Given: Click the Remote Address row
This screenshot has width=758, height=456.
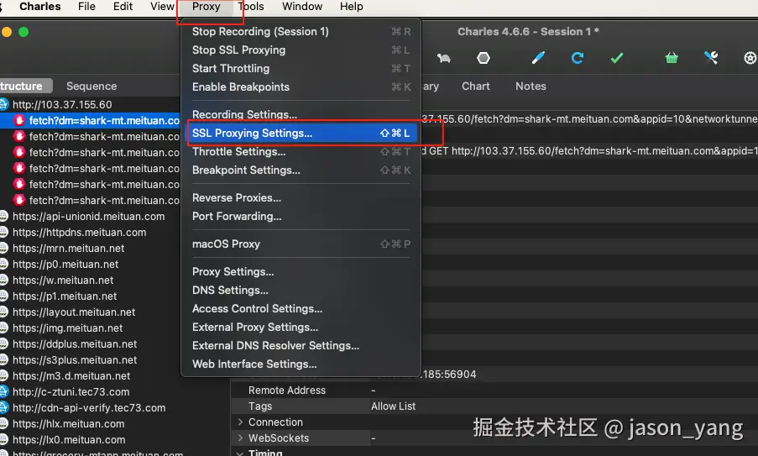Looking at the screenshot, I should click(x=494, y=390).
